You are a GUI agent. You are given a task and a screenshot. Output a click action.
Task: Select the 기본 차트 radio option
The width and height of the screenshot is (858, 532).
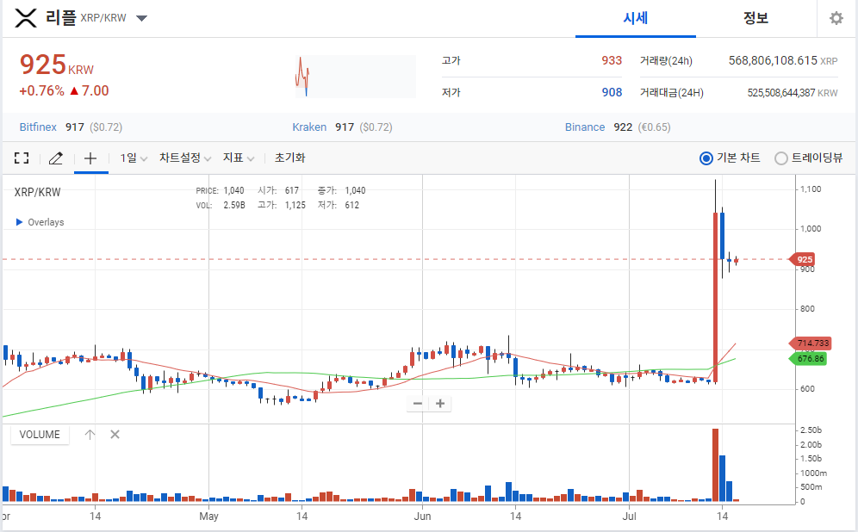tap(706, 158)
